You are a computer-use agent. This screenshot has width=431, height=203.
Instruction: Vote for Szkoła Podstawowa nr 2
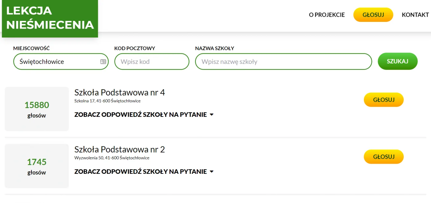coord(384,157)
